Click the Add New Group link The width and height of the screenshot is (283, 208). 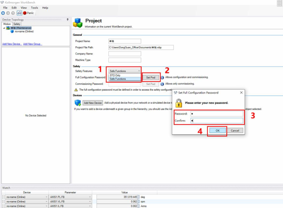(x=32, y=44)
